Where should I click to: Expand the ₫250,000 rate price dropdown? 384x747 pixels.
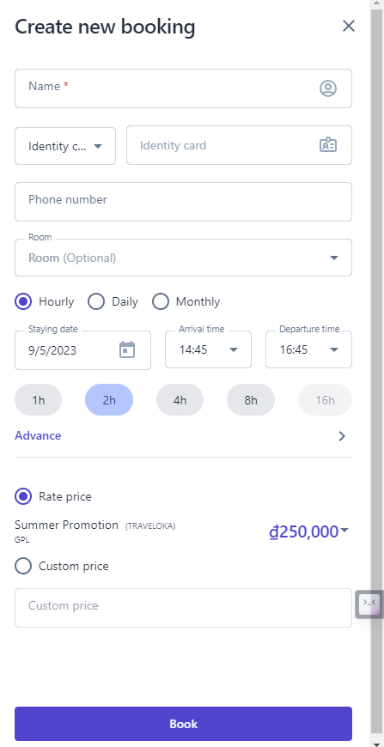pos(308,531)
